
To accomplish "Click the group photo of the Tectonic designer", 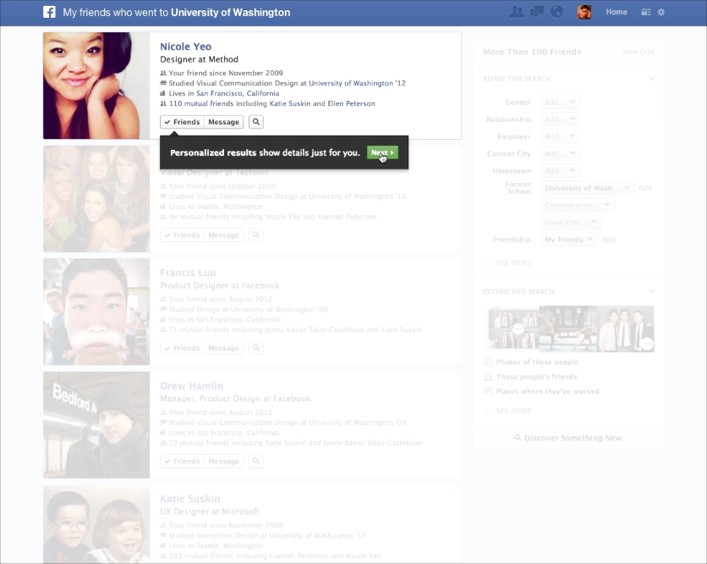I will coord(96,199).
